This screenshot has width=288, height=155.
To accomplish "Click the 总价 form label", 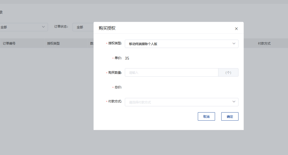I will 118,87.
